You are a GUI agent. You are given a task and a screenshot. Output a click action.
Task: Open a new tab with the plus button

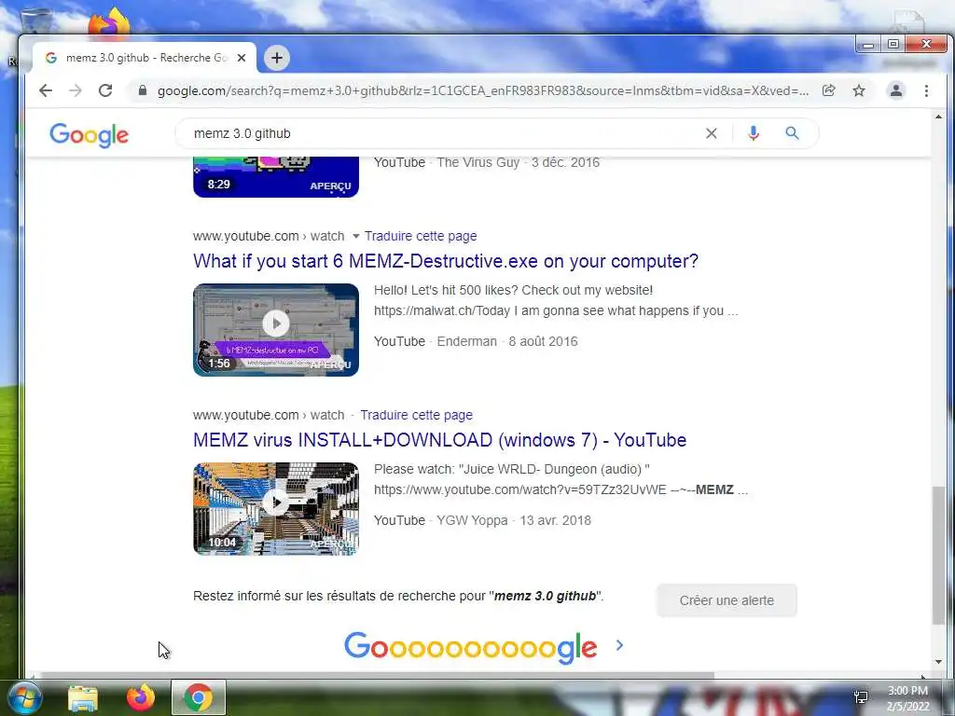coord(277,58)
